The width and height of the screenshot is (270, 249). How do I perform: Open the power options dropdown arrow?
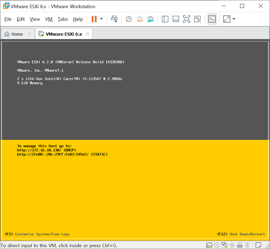click(x=101, y=19)
